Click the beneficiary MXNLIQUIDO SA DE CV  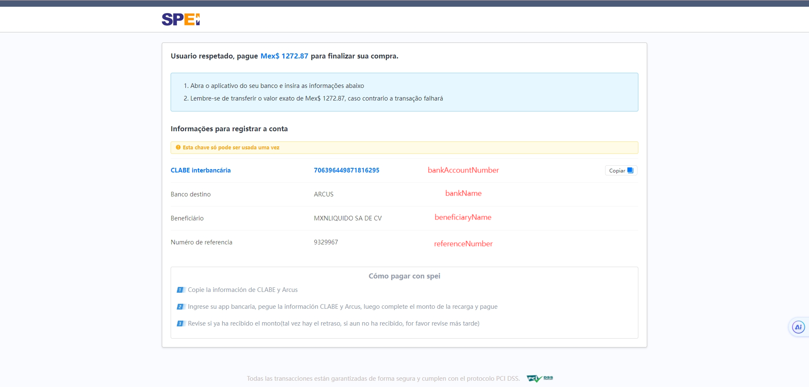[348, 218]
